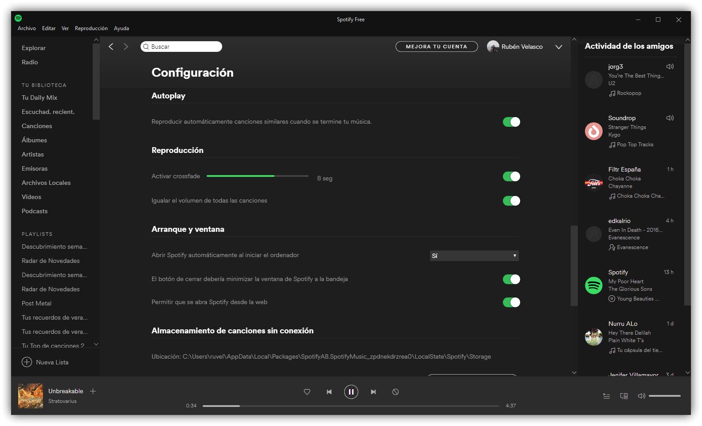Open the Editar menu
Screen dimensions: 702x426
click(49, 28)
